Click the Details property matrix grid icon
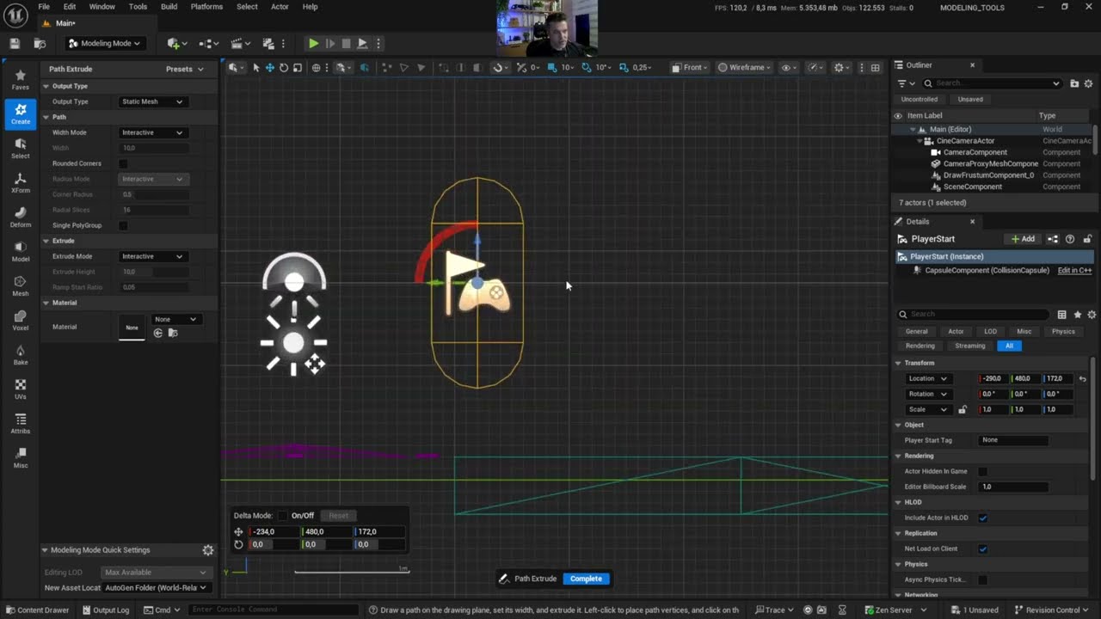Image resolution: width=1101 pixels, height=619 pixels. [1061, 315]
